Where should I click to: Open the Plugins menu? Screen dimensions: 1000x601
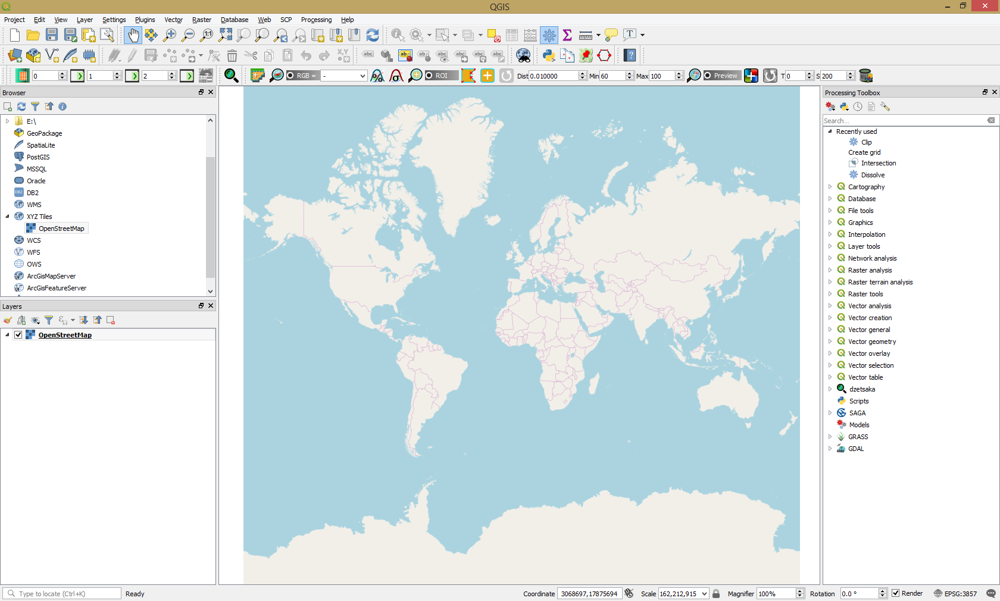click(145, 20)
